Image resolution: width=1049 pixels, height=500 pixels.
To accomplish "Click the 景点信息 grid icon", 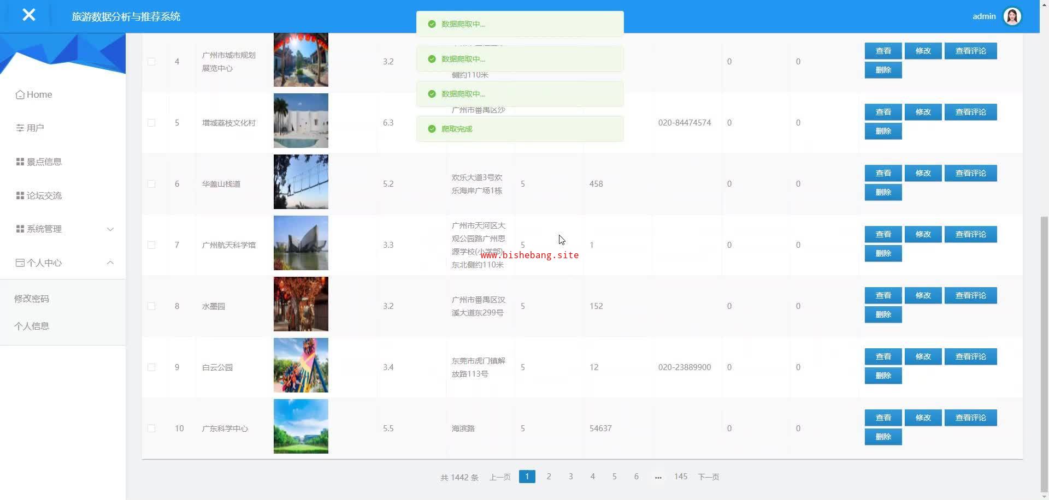I will coord(20,162).
